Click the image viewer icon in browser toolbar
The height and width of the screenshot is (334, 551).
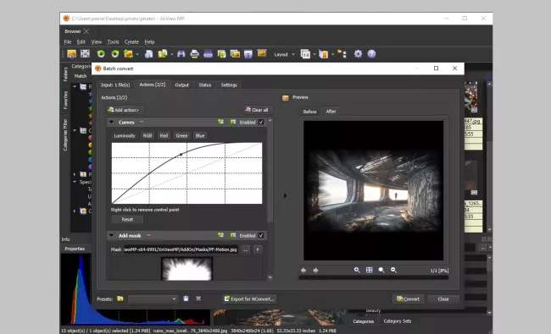[x=72, y=53]
